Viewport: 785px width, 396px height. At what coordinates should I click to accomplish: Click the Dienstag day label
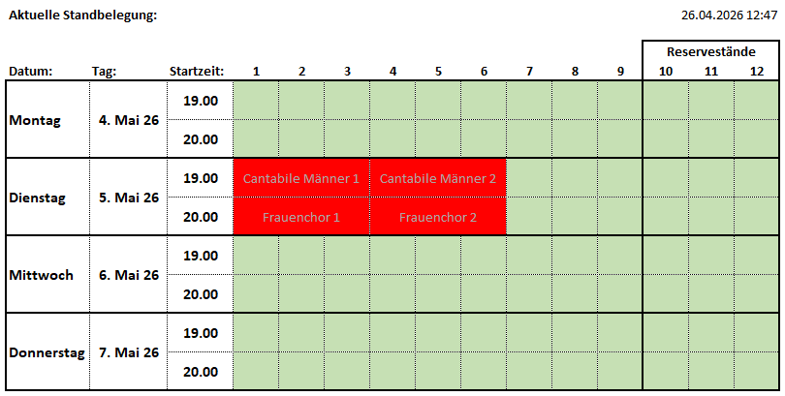click(38, 198)
